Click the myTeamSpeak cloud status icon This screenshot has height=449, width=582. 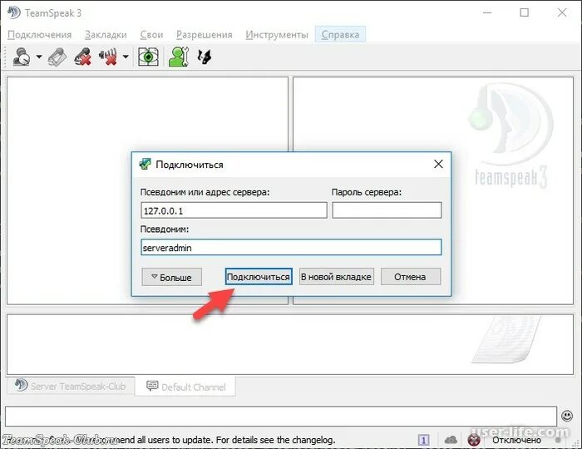tap(451, 440)
